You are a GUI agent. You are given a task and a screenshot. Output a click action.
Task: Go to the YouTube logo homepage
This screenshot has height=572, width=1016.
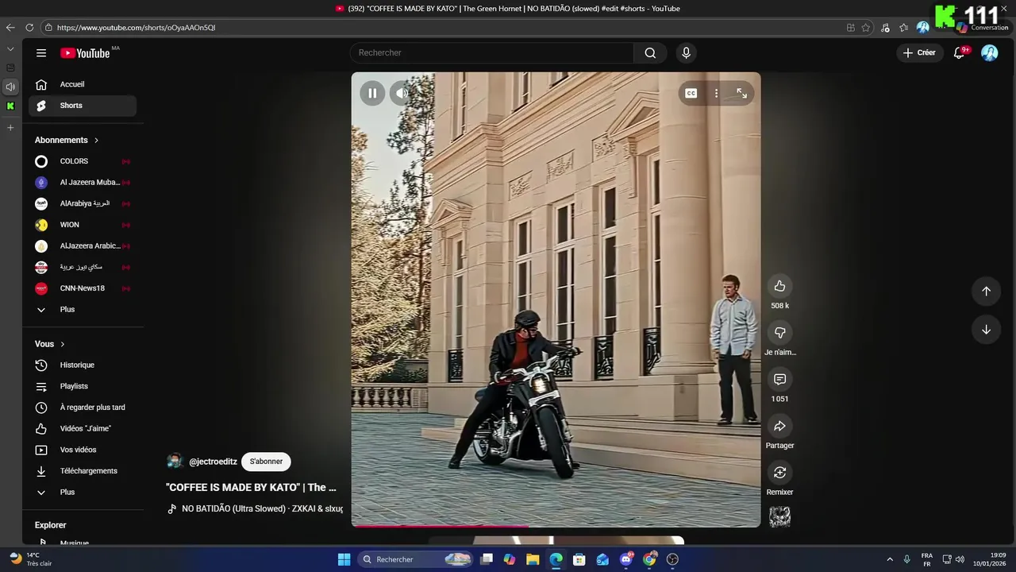tap(85, 53)
